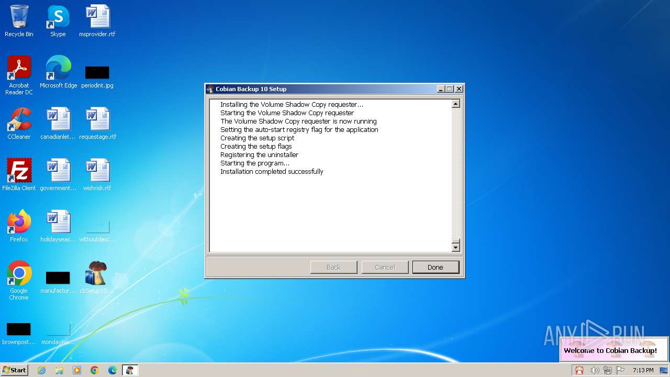Click the network tray icon
The height and width of the screenshot is (377, 670).
click(x=607, y=370)
